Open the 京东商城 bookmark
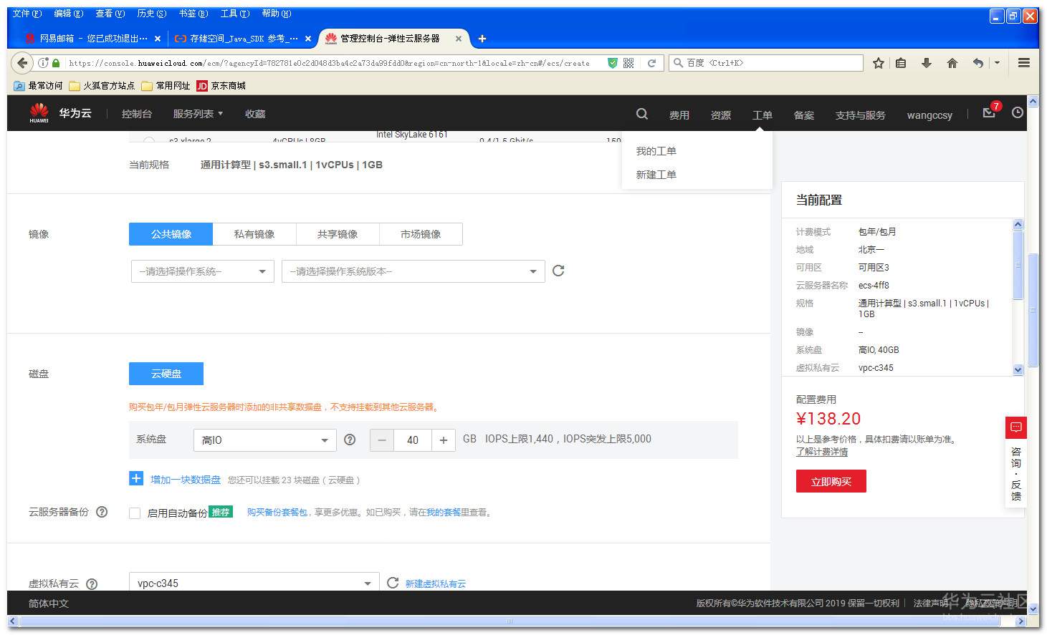 click(x=221, y=86)
